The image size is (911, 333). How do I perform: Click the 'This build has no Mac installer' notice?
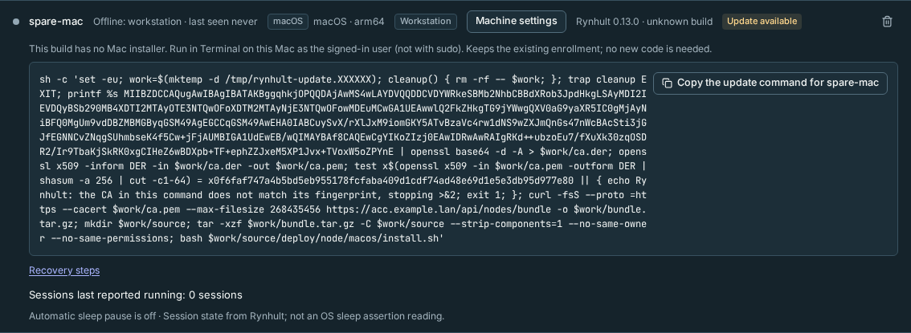pyautogui.click(x=370, y=49)
